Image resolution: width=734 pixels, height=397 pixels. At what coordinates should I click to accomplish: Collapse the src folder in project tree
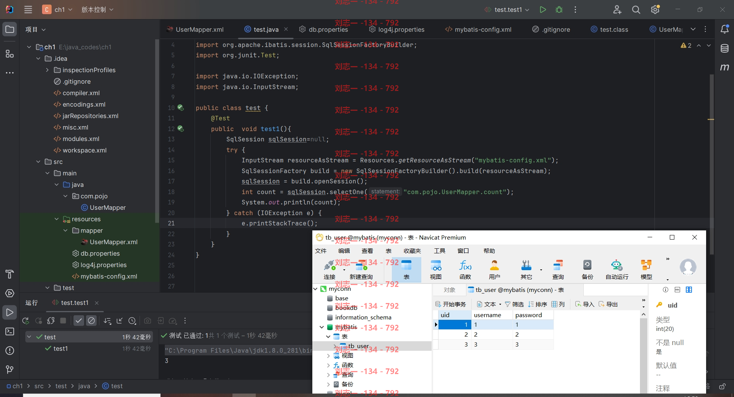[38, 162]
